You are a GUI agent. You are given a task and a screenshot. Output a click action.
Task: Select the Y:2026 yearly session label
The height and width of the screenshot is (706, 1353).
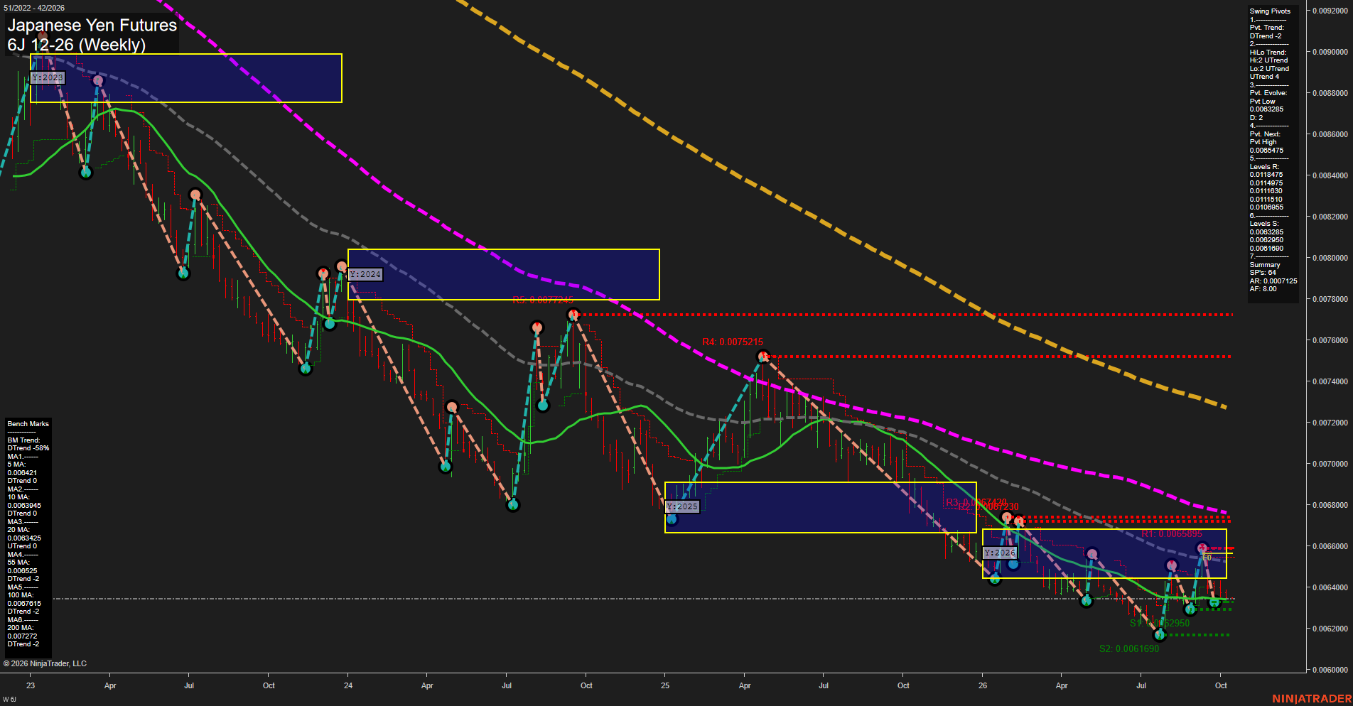(1001, 553)
